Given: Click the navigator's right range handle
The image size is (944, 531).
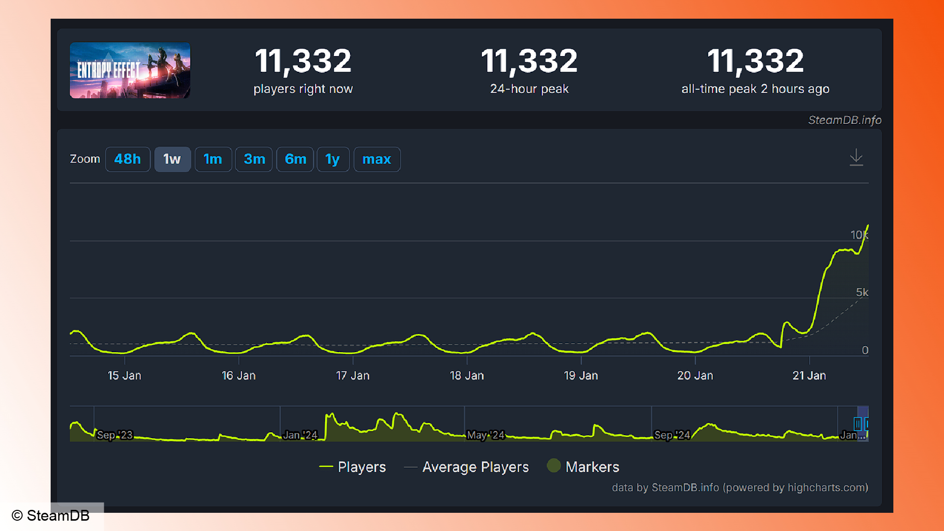Looking at the screenshot, I should point(867,424).
